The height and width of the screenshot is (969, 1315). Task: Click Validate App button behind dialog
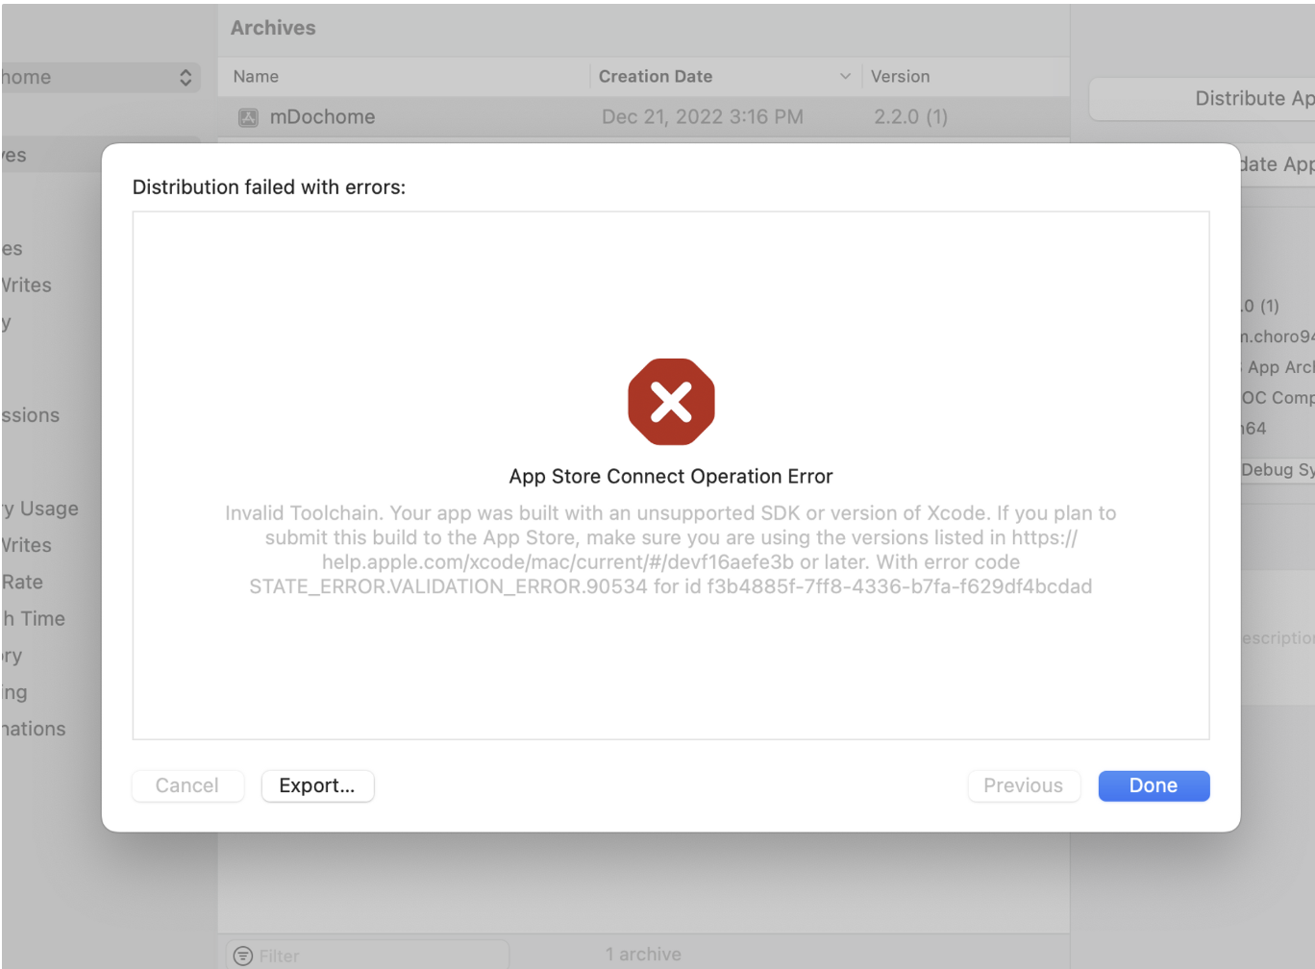point(1277,164)
